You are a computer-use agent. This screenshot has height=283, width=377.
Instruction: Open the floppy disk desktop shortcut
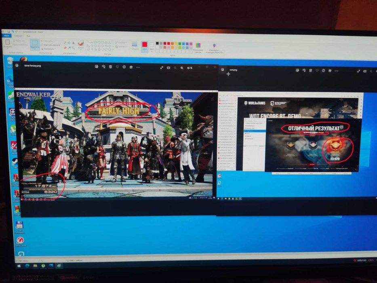[19, 227]
